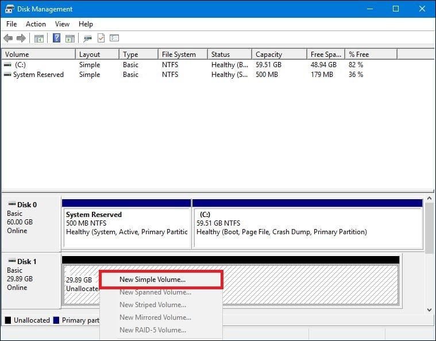Select the (C:) partition block on Disk 0
The height and width of the screenshot is (341, 436).
(x=307, y=224)
